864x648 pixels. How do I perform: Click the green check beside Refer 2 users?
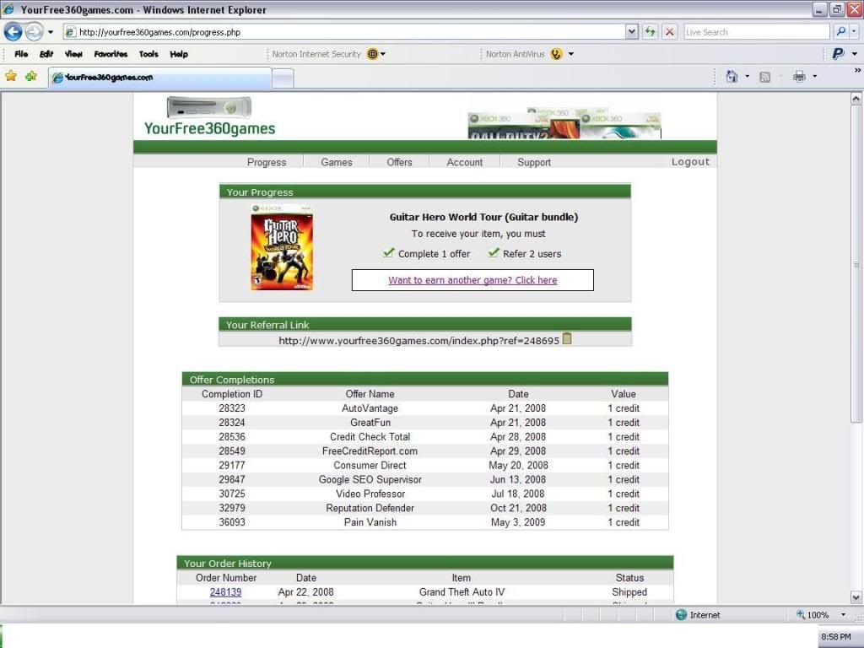tap(493, 253)
